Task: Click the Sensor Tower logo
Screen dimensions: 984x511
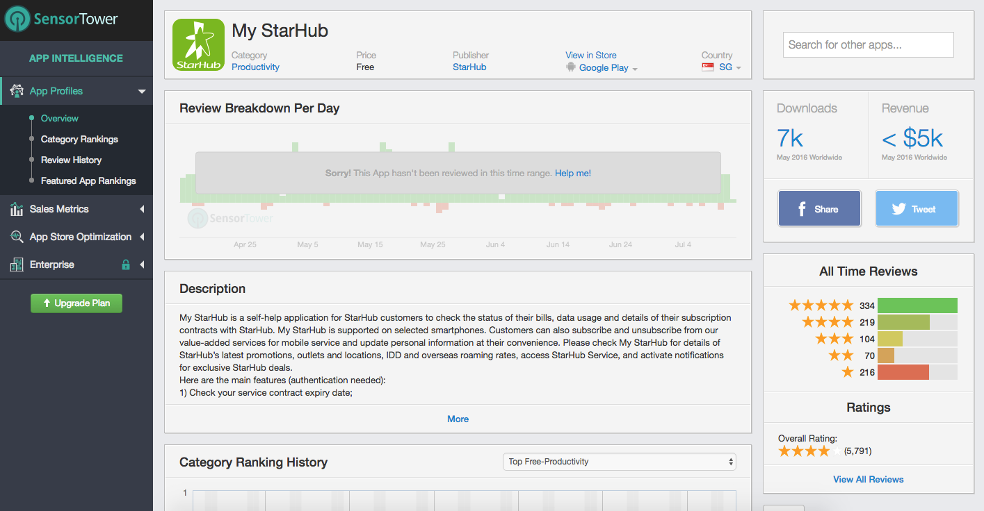Action: 61,19
